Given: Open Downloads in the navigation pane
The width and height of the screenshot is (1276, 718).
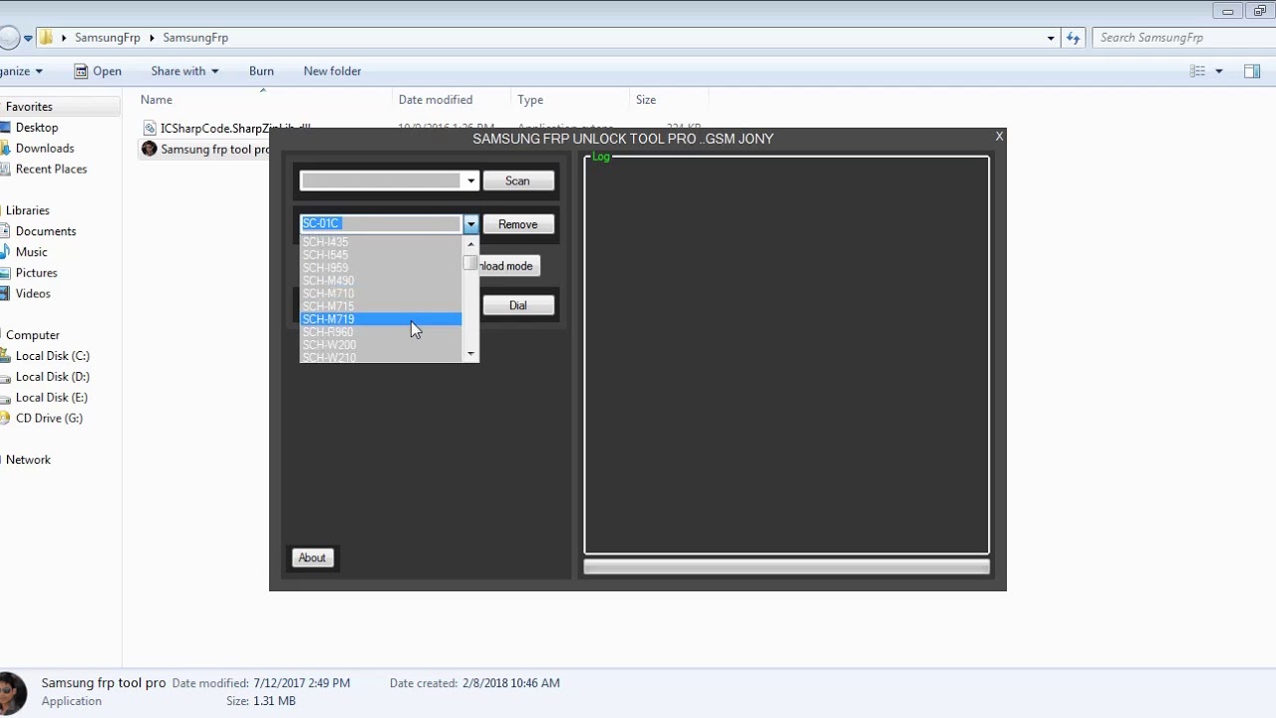Looking at the screenshot, I should [x=45, y=149].
